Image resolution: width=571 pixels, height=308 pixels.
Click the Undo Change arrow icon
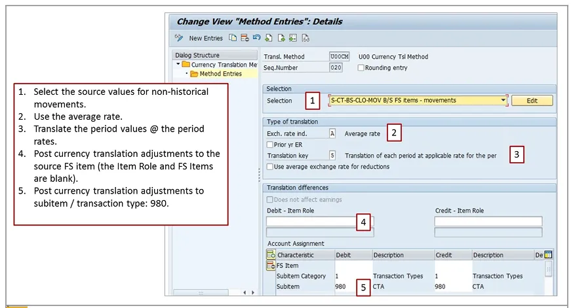pos(256,39)
